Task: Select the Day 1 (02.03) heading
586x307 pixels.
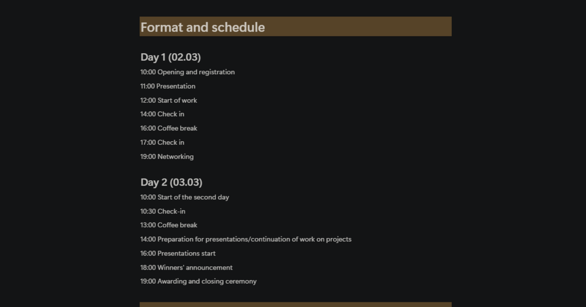Action: tap(170, 57)
